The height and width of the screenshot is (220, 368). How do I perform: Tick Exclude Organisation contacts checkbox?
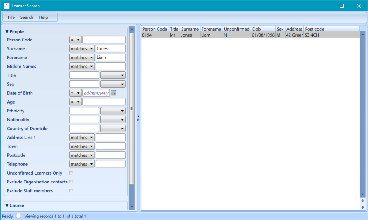[71, 182]
